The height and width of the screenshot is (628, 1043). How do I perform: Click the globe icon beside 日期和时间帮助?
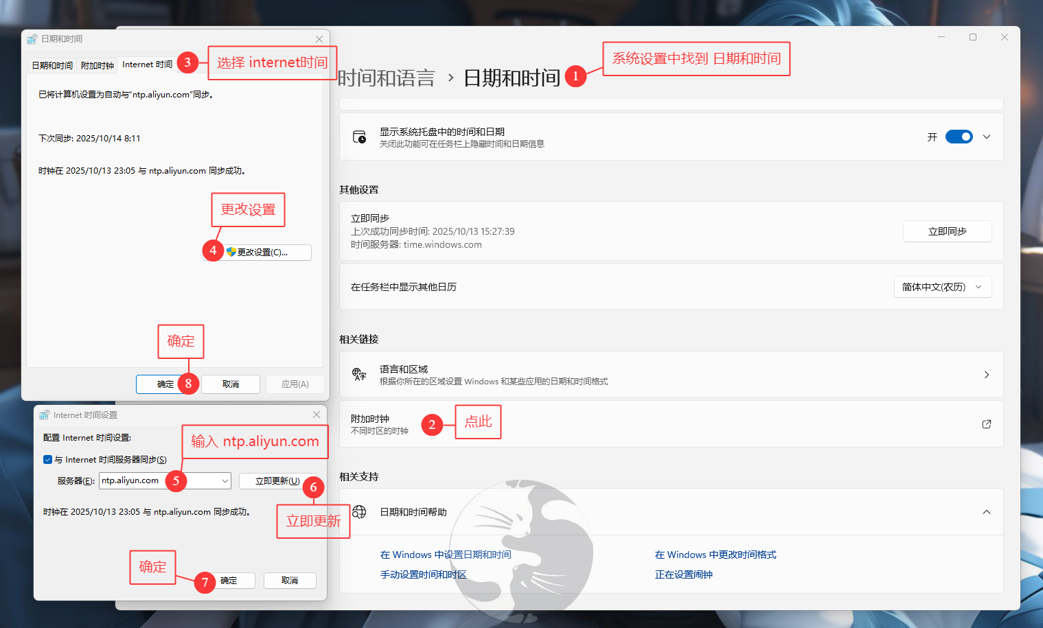click(358, 511)
